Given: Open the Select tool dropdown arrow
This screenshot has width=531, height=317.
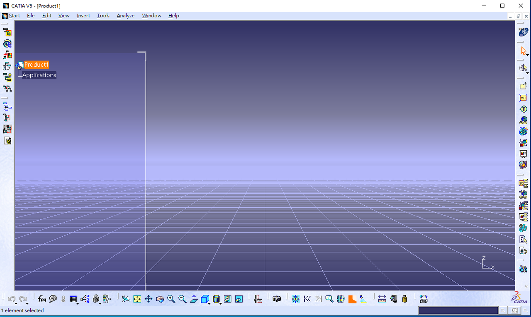Looking at the screenshot, I should (x=528, y=55).
